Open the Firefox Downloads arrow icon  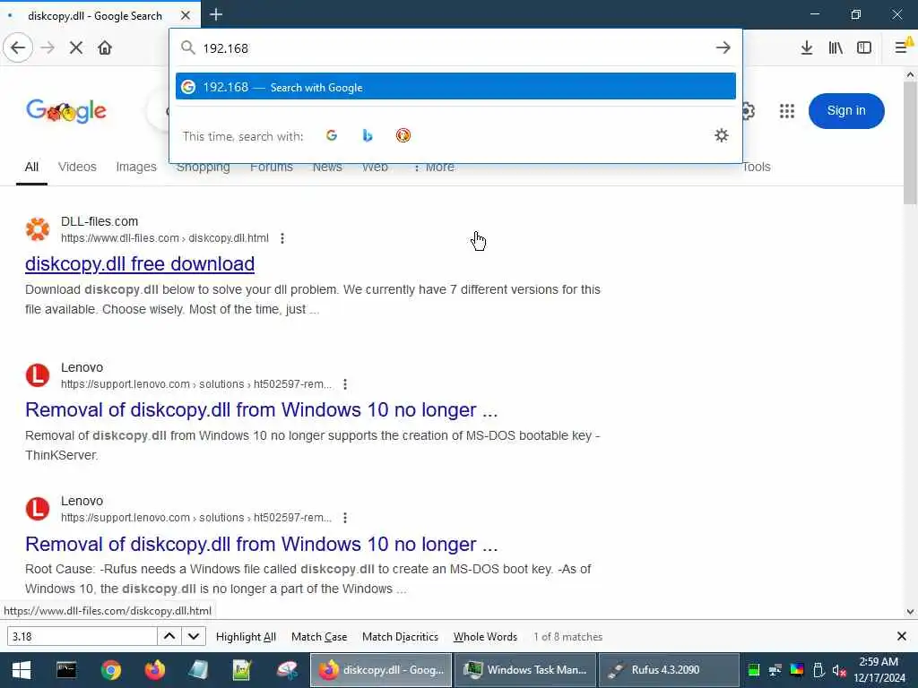pos(806,47)
